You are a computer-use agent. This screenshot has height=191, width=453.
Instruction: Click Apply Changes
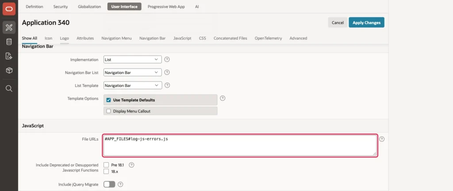click(x=366, y=23)
